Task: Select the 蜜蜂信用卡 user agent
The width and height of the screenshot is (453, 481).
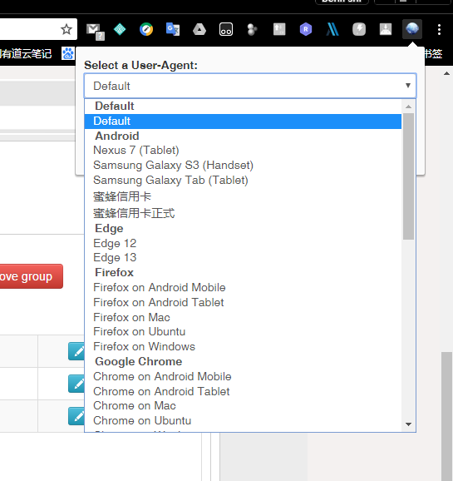Action: tap(243, 196)
